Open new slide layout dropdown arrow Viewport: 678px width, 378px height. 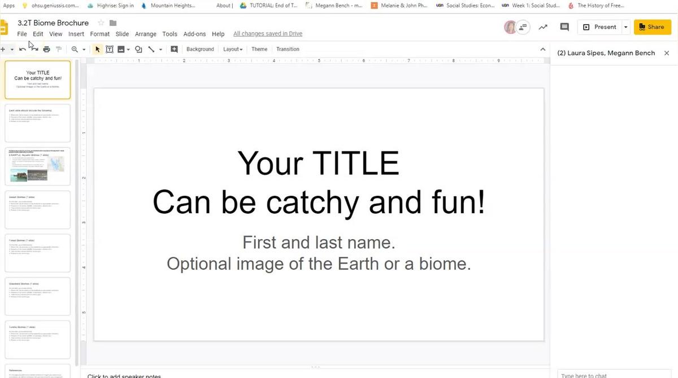coord(12,49)
